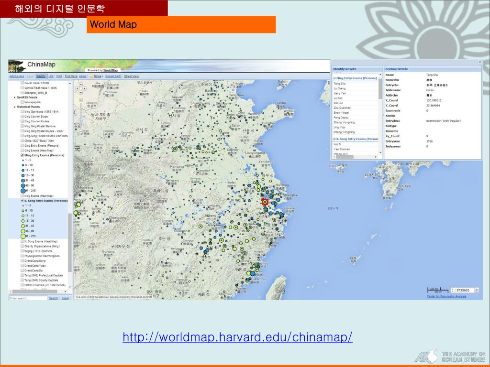Click the Ming legend symbol for 91 - 215

click(x=23, y=191)
